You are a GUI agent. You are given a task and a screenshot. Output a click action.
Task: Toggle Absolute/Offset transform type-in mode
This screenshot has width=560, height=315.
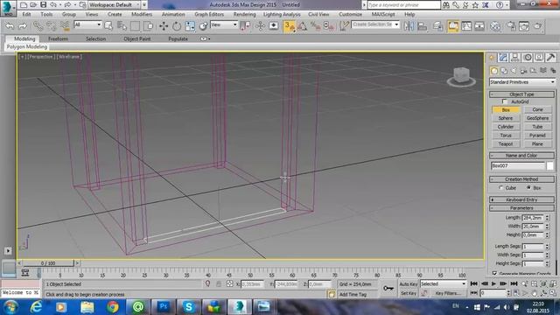click(x=229, y=283)
